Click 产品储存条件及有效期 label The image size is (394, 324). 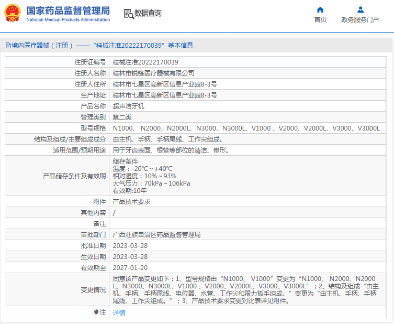[74, 176]
